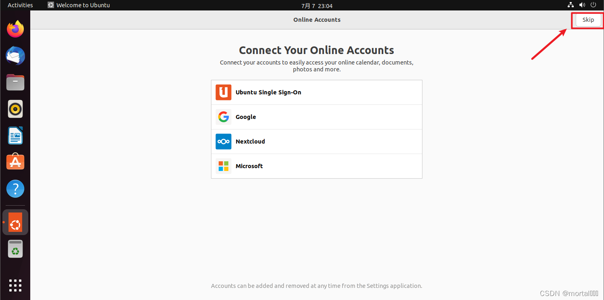The height and width of the screenshot is (300, 604).
Task: Connect a Microsoft account
Action: click(317, 166)
